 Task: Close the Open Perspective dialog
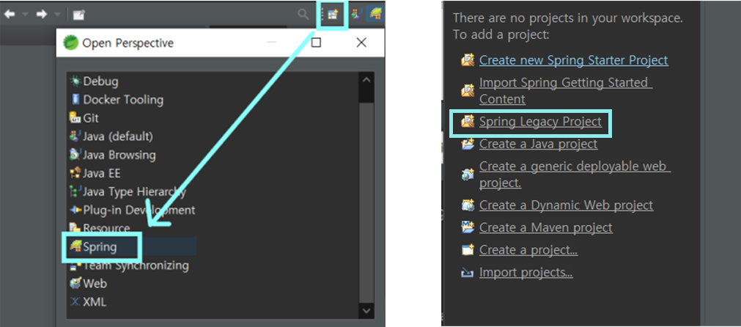coord(361,43)
